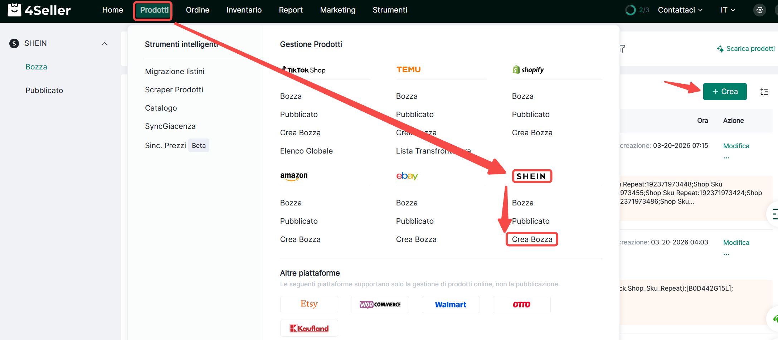Open the settings gear icon
778x340 pixels.
(x=760, y=10)
